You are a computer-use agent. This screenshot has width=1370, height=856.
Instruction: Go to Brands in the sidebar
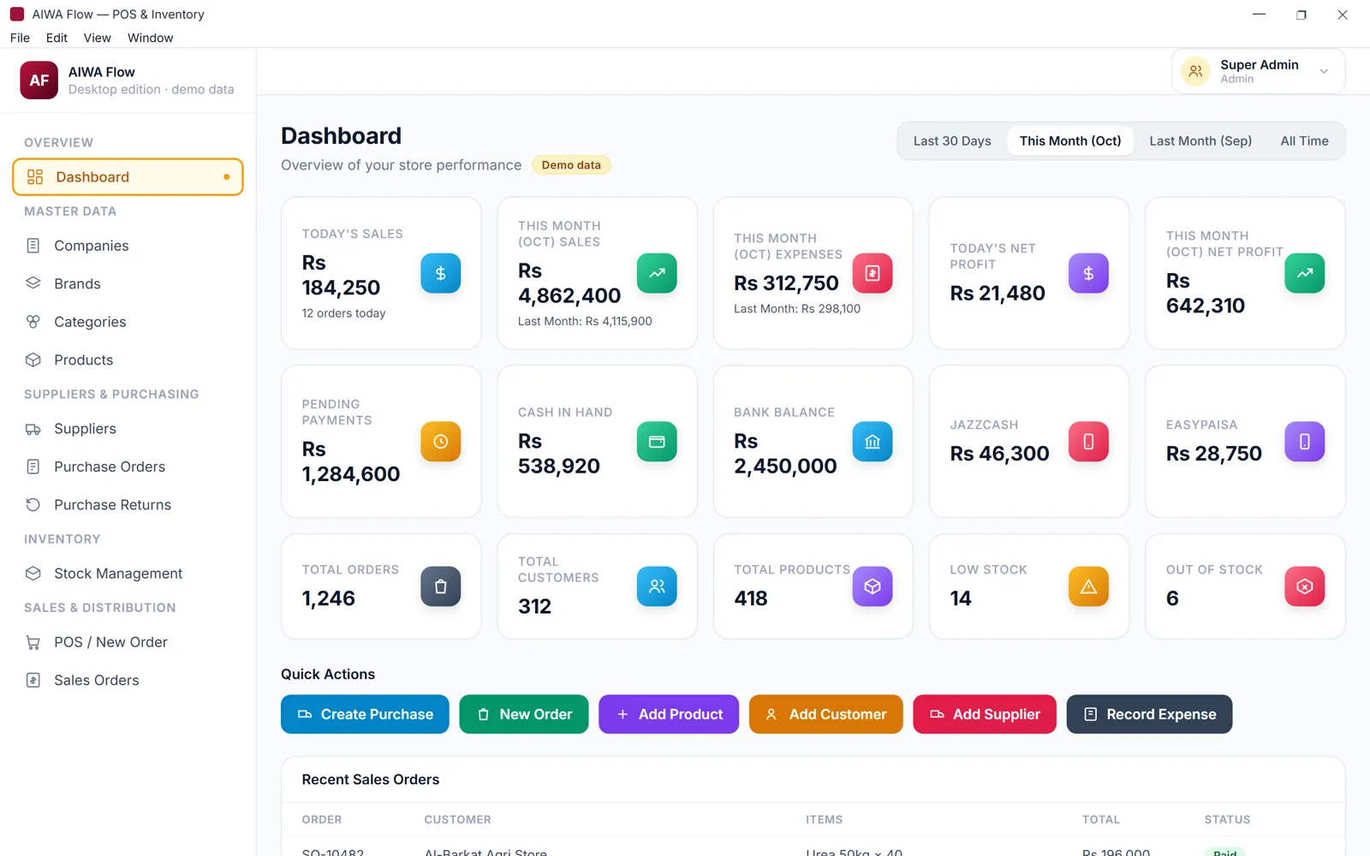coord(128,283)
